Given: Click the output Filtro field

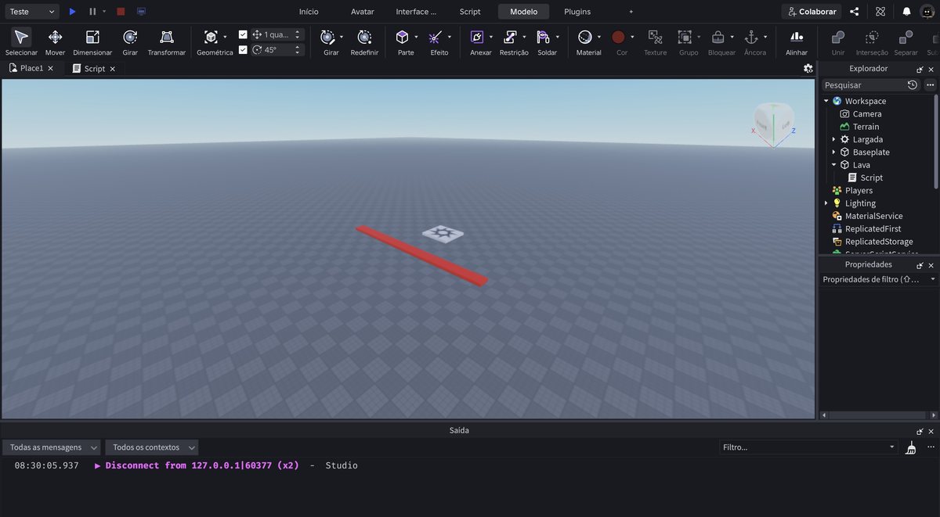Looking at the screenshot, I should point(808,447).
